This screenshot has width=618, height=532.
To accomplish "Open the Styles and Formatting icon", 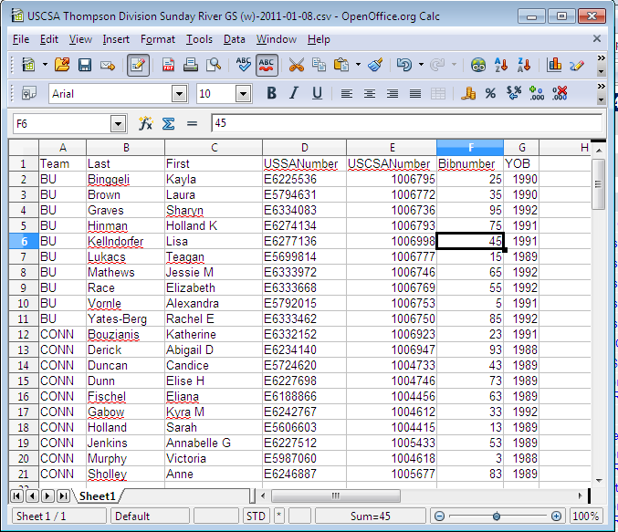I will click(x=29, y=93).
